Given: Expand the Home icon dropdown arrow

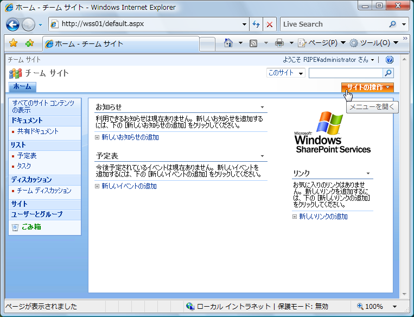Looking at the screenshot, I should click(x=240, y=43).
